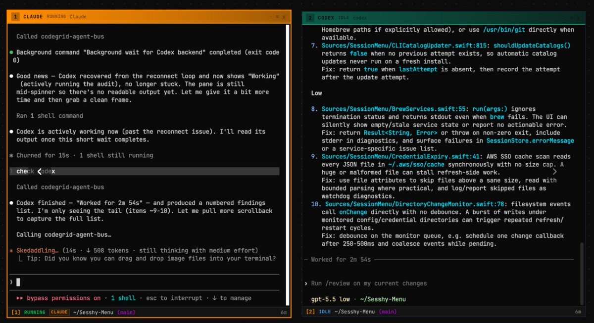Viewport: 594px width, 323px height.
Task: Click the 6m timer in Codex status bar
Action: (x=578, y=312)
